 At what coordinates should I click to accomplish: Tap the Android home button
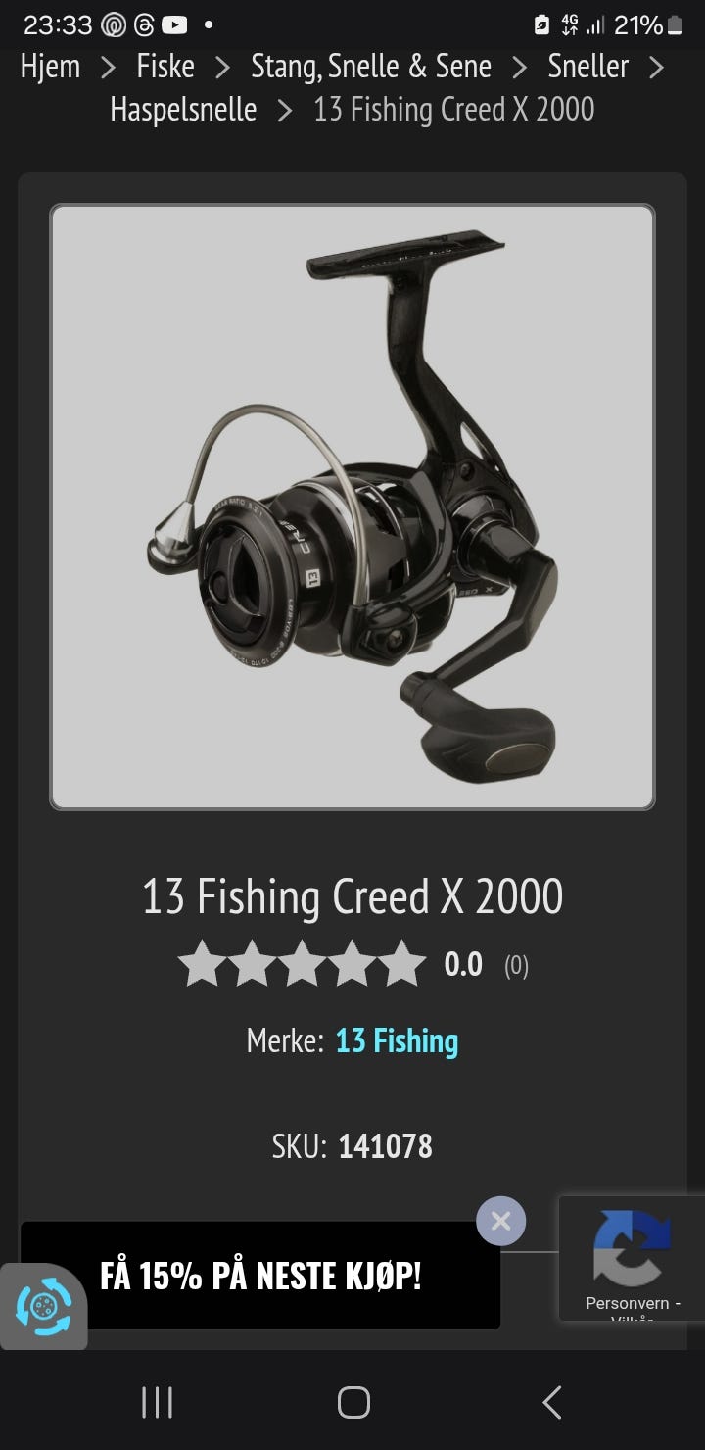(353, 1402)
